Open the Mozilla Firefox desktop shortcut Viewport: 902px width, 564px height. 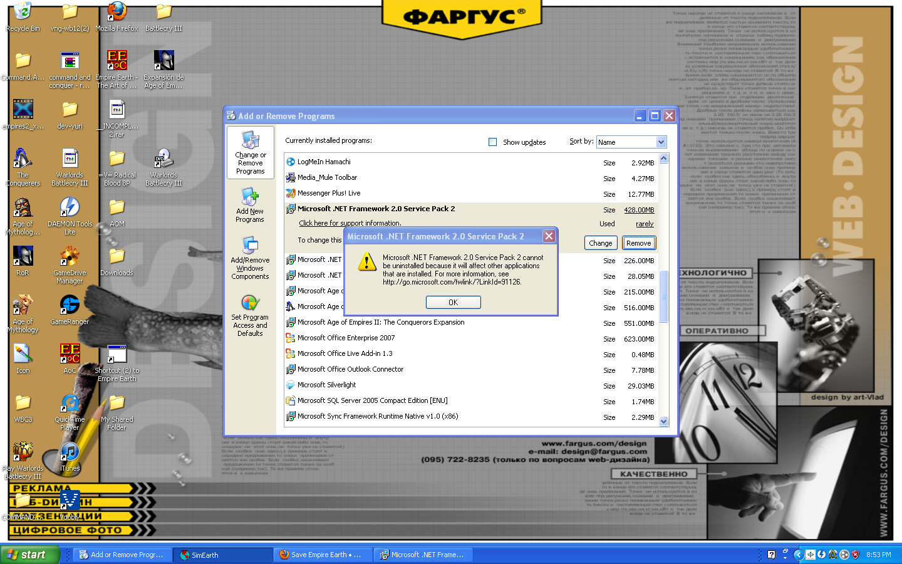pos(117,17)
